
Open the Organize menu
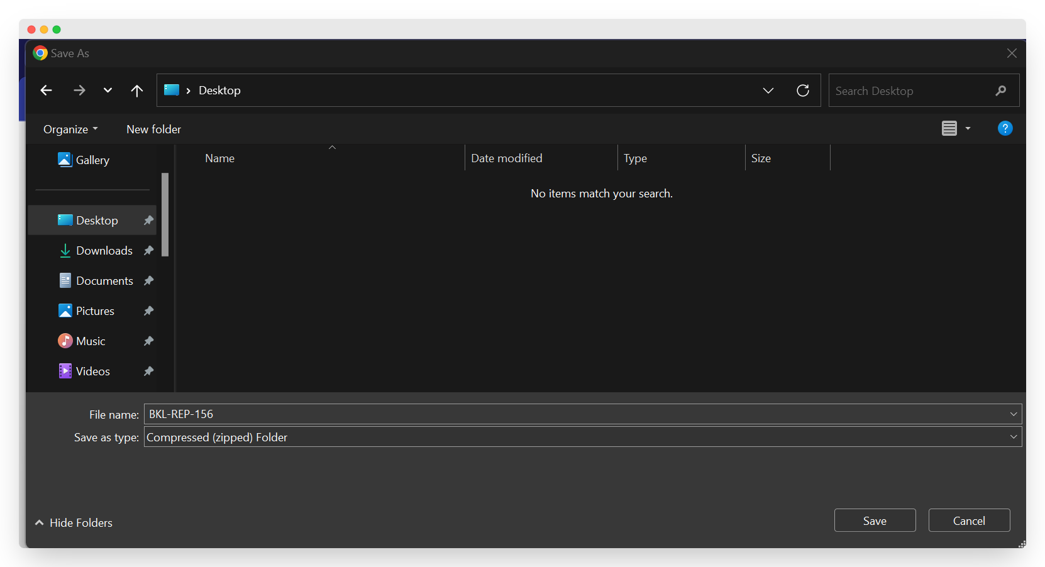tap(70, 129)
